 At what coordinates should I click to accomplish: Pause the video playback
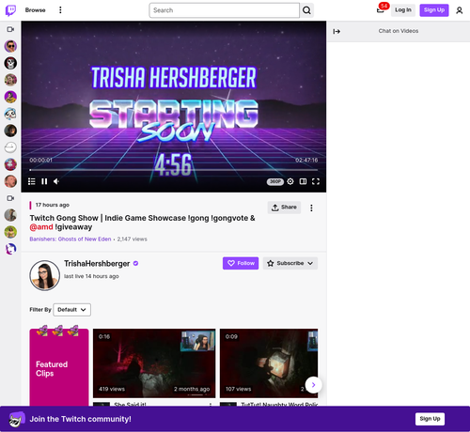point(44,181)
